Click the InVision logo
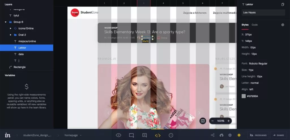The width and height of the screenshot is (290, 140). 8,135
